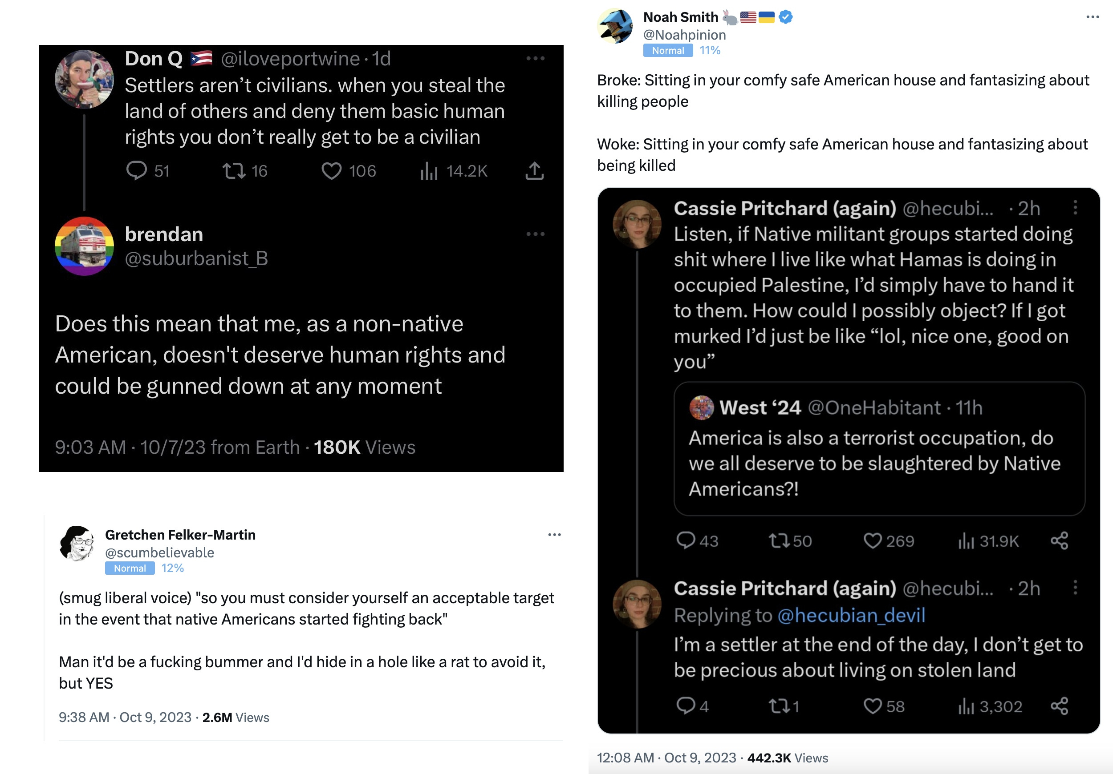Open share icon on Don Q's tweet

coord(534,170)
